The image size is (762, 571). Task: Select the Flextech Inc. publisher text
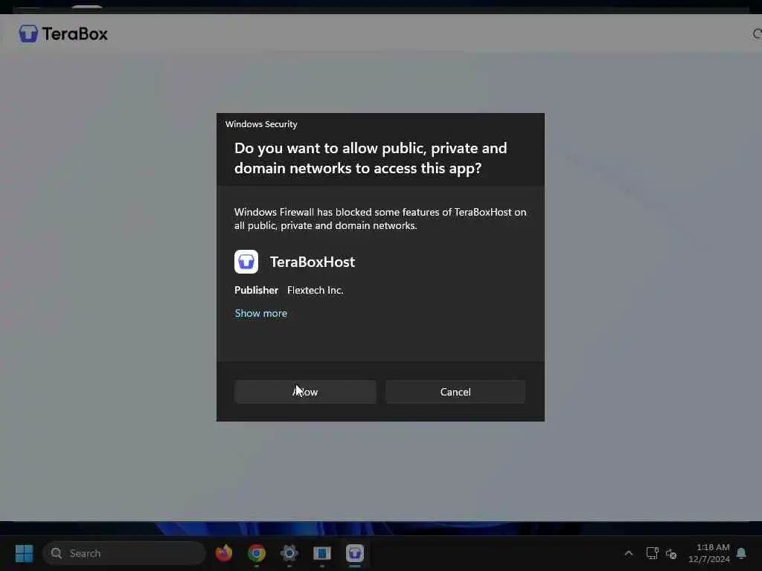[x=315, y=291]
